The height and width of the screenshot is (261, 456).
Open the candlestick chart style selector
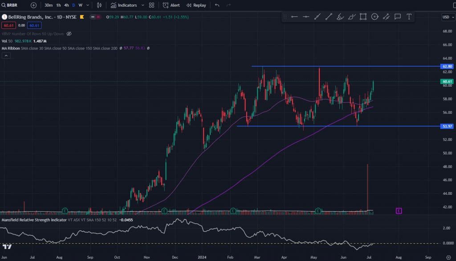(99, 5)
